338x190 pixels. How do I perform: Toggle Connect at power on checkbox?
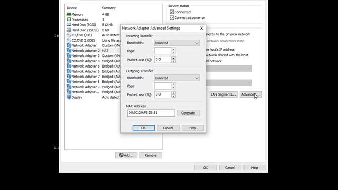172,17
